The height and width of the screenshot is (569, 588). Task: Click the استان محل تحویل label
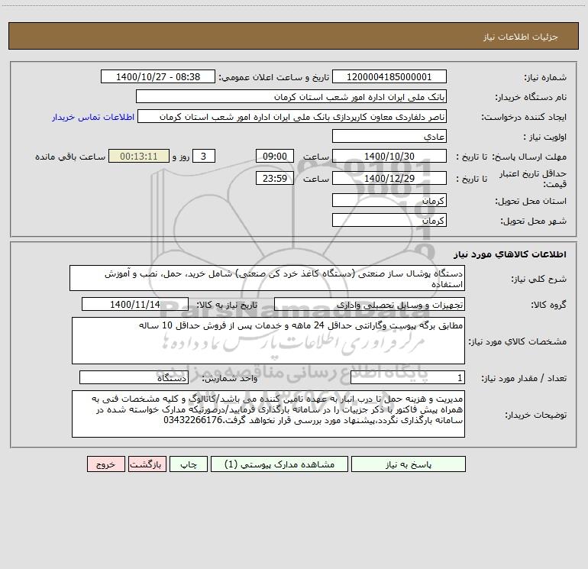531,201
